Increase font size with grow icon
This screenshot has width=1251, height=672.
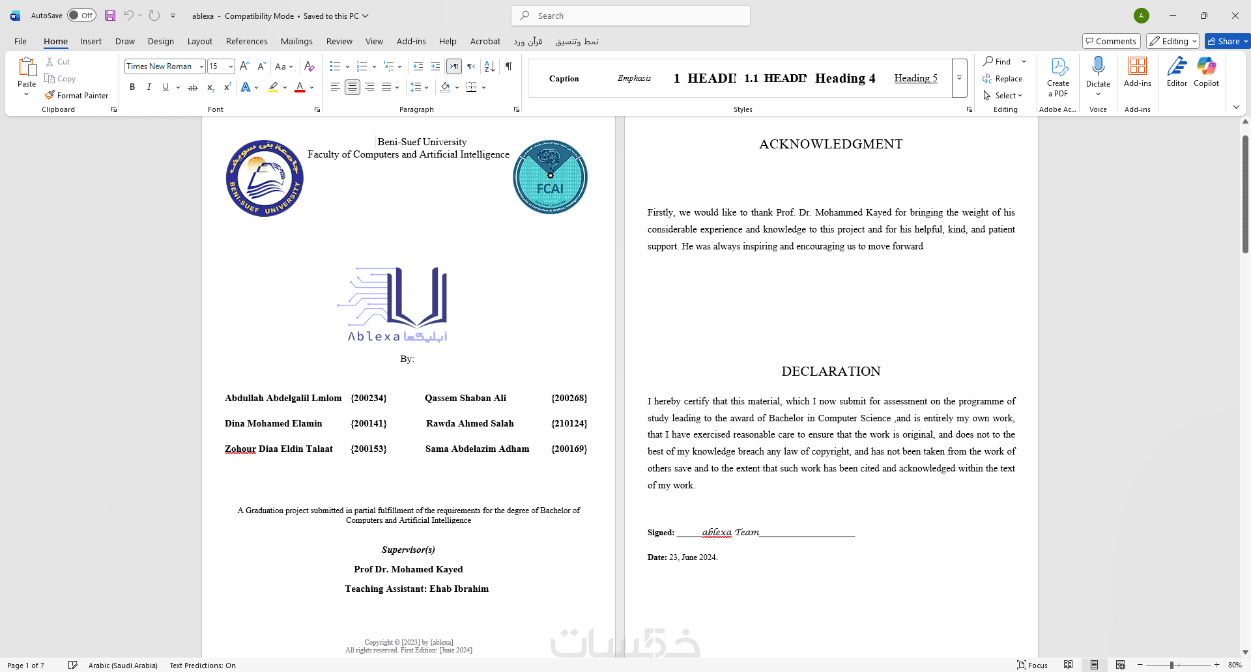244,66
